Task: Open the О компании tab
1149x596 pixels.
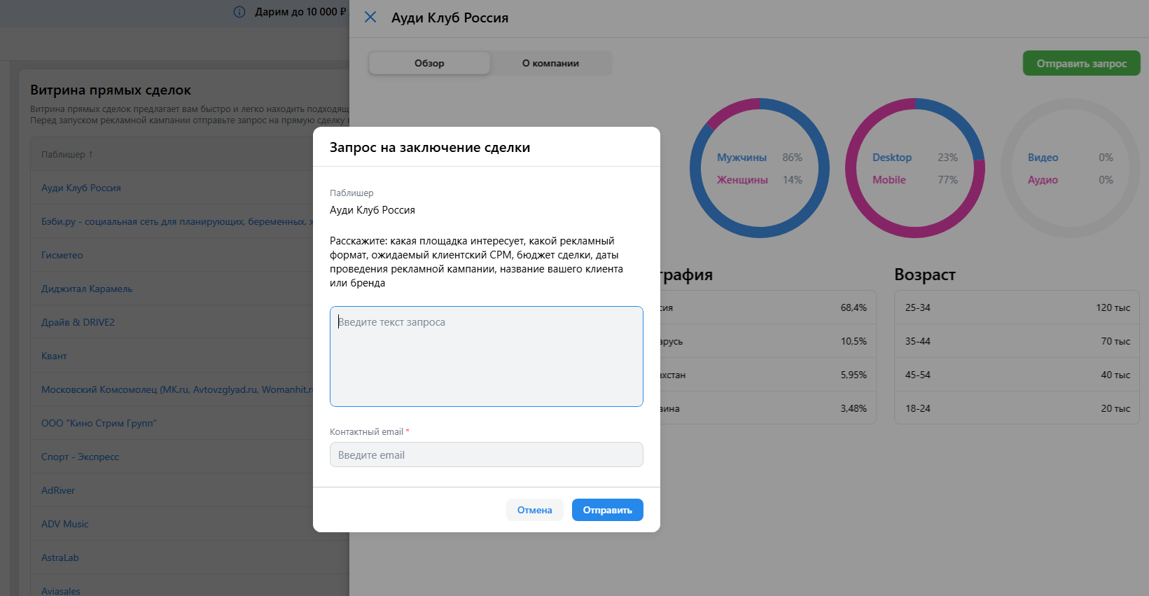Action: pyautogui.click(x=550, y=63)
